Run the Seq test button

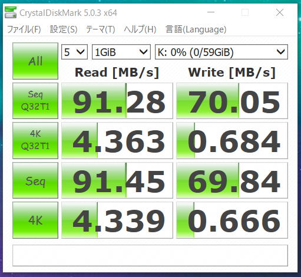[35, 180]
